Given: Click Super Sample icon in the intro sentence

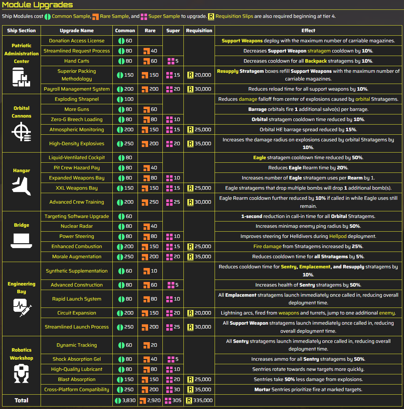Looking at the screenshot, I should coord(144,17).
